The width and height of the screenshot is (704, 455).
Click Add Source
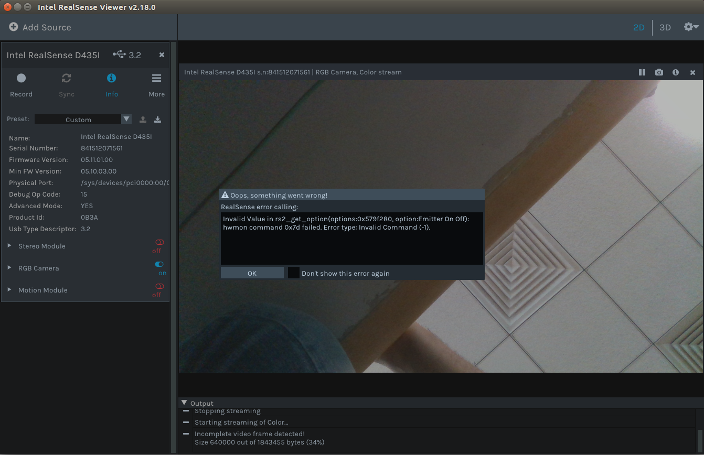(39, 27)
